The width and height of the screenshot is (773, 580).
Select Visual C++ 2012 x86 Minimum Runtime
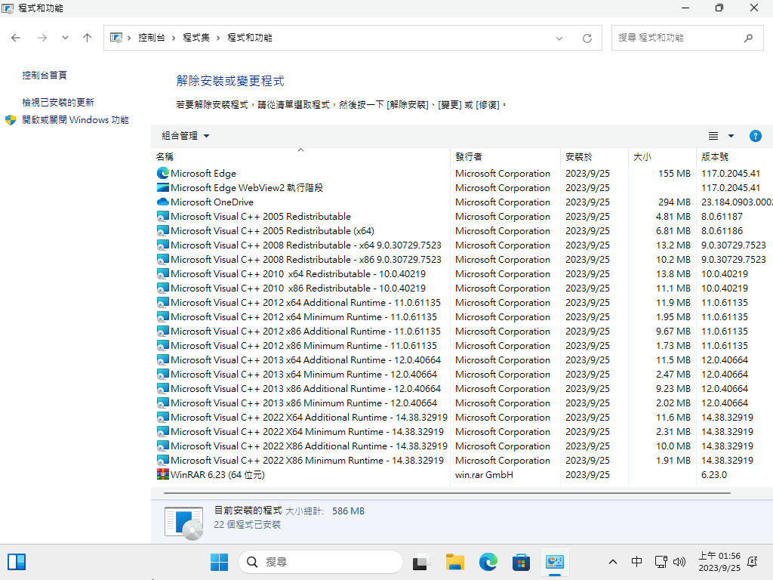coord(303,345)
